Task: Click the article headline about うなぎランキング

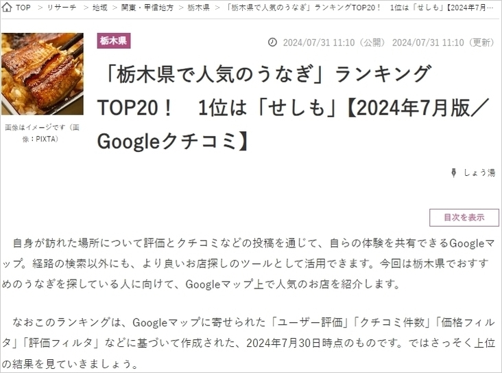Action: tap(294, 107)
